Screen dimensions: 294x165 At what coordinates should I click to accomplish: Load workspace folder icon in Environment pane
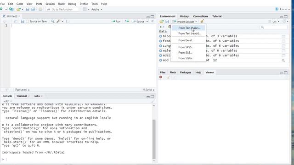click(x=162, y=22)
